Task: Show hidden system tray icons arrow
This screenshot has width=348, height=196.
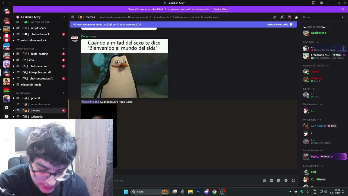Action: [x=290, y=192]
